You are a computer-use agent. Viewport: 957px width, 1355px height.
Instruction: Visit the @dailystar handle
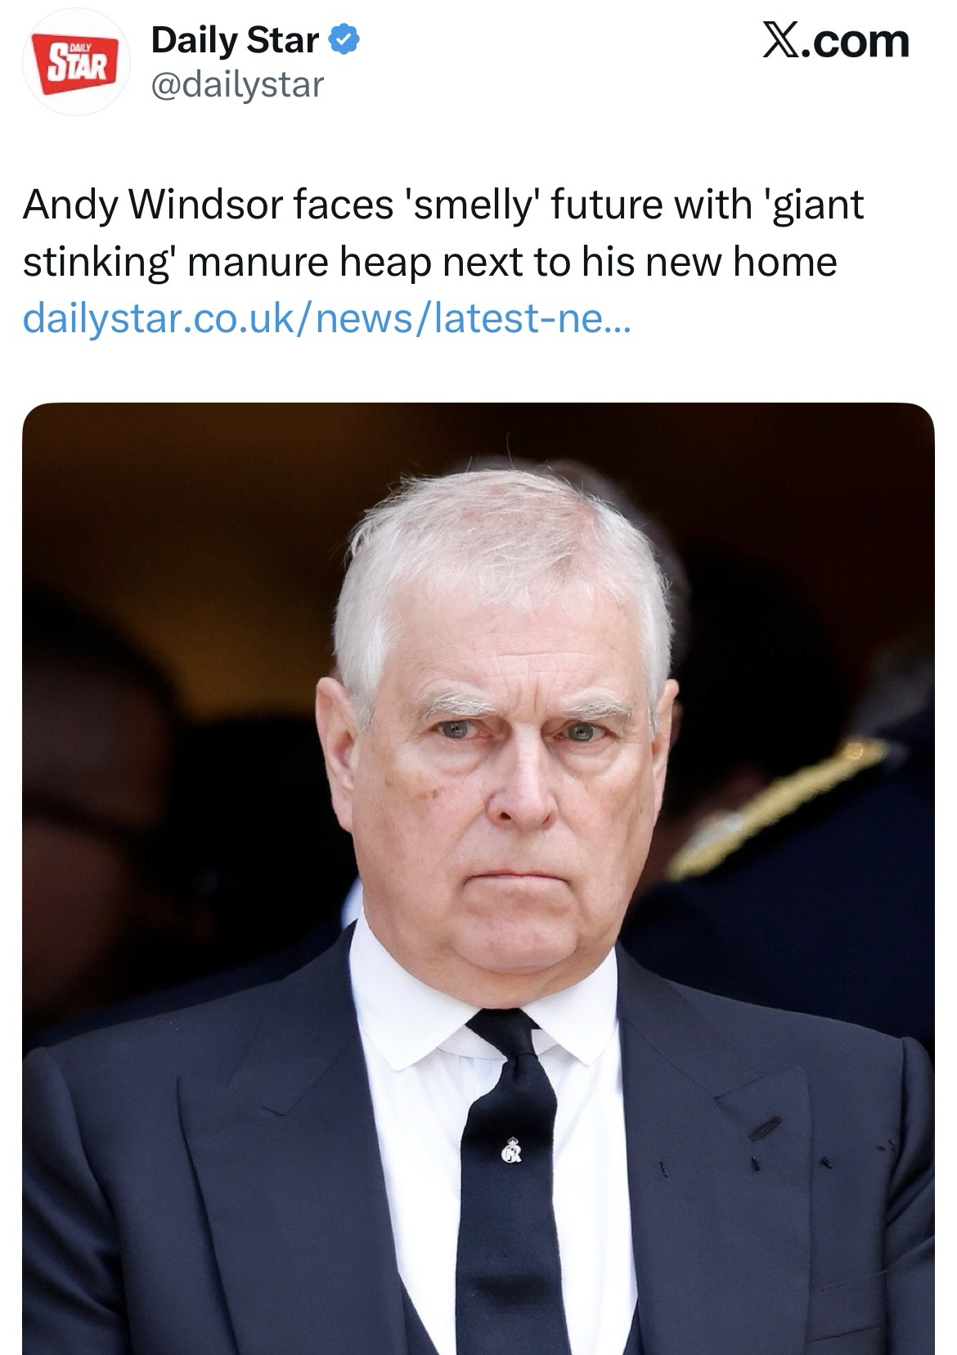[x=237, y=84]
